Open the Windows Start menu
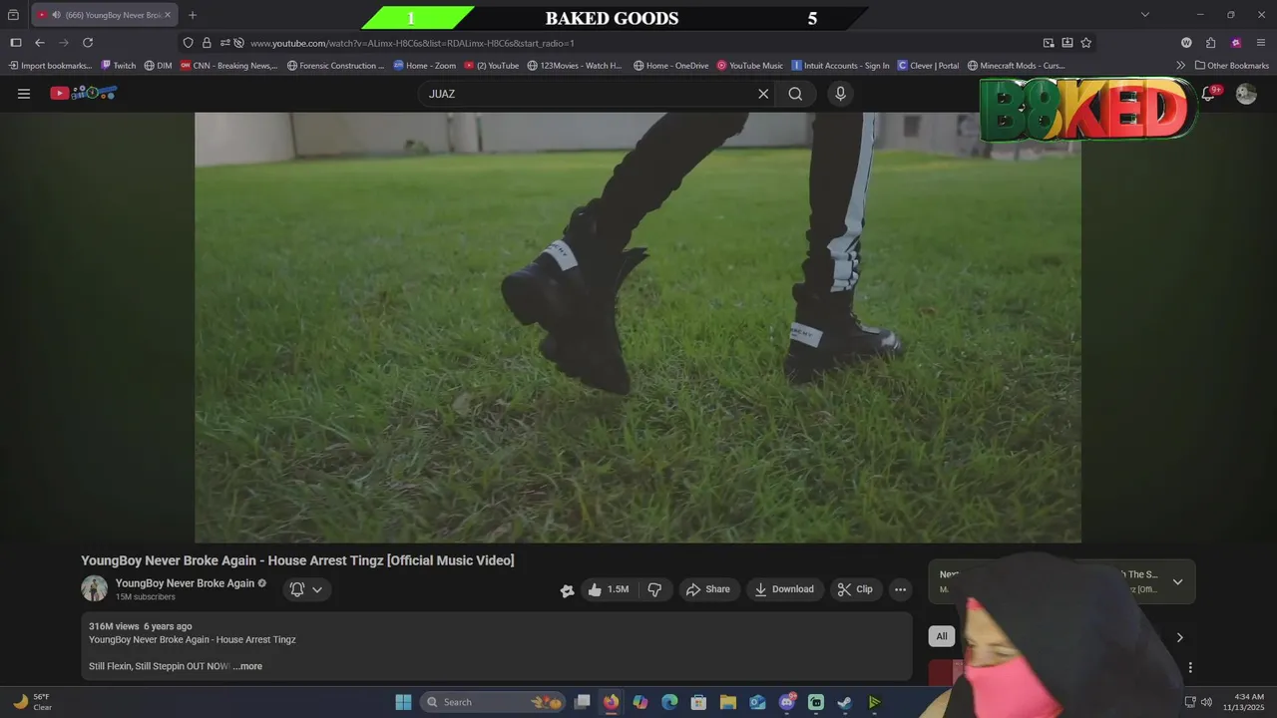The width and height of the screenshot is (1277, 718). click(x=403, y=702)
